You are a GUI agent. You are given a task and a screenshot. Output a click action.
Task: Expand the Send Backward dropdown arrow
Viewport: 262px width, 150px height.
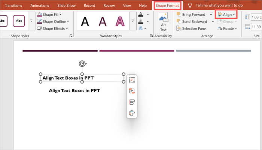tap(213, 22)
